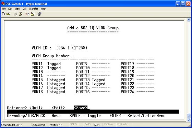Maximize the HyperTerminal window
Image resolution: width=192 pixels, height=128 pixels.
tap(183, 4)
